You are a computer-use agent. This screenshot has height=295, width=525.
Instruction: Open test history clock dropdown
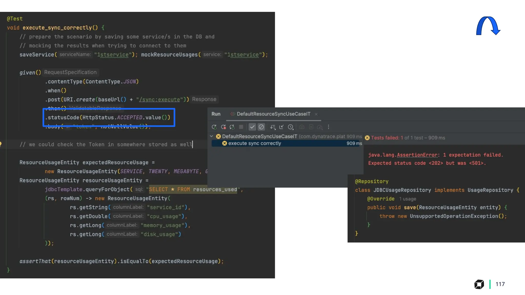(x=290, y=127)
